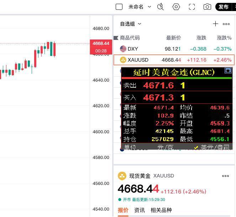Sort by 最新价 column header
236x217 pixels.
[173, 38]
